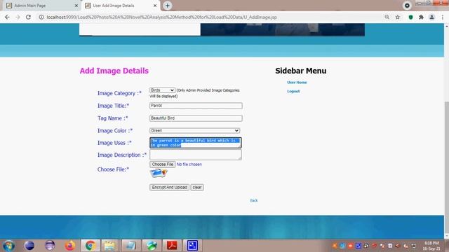Image resolution: width=449 pixels, height=252 pixels.
Task: Click the taskbar clock showing time and date
Action: point(431,246)
